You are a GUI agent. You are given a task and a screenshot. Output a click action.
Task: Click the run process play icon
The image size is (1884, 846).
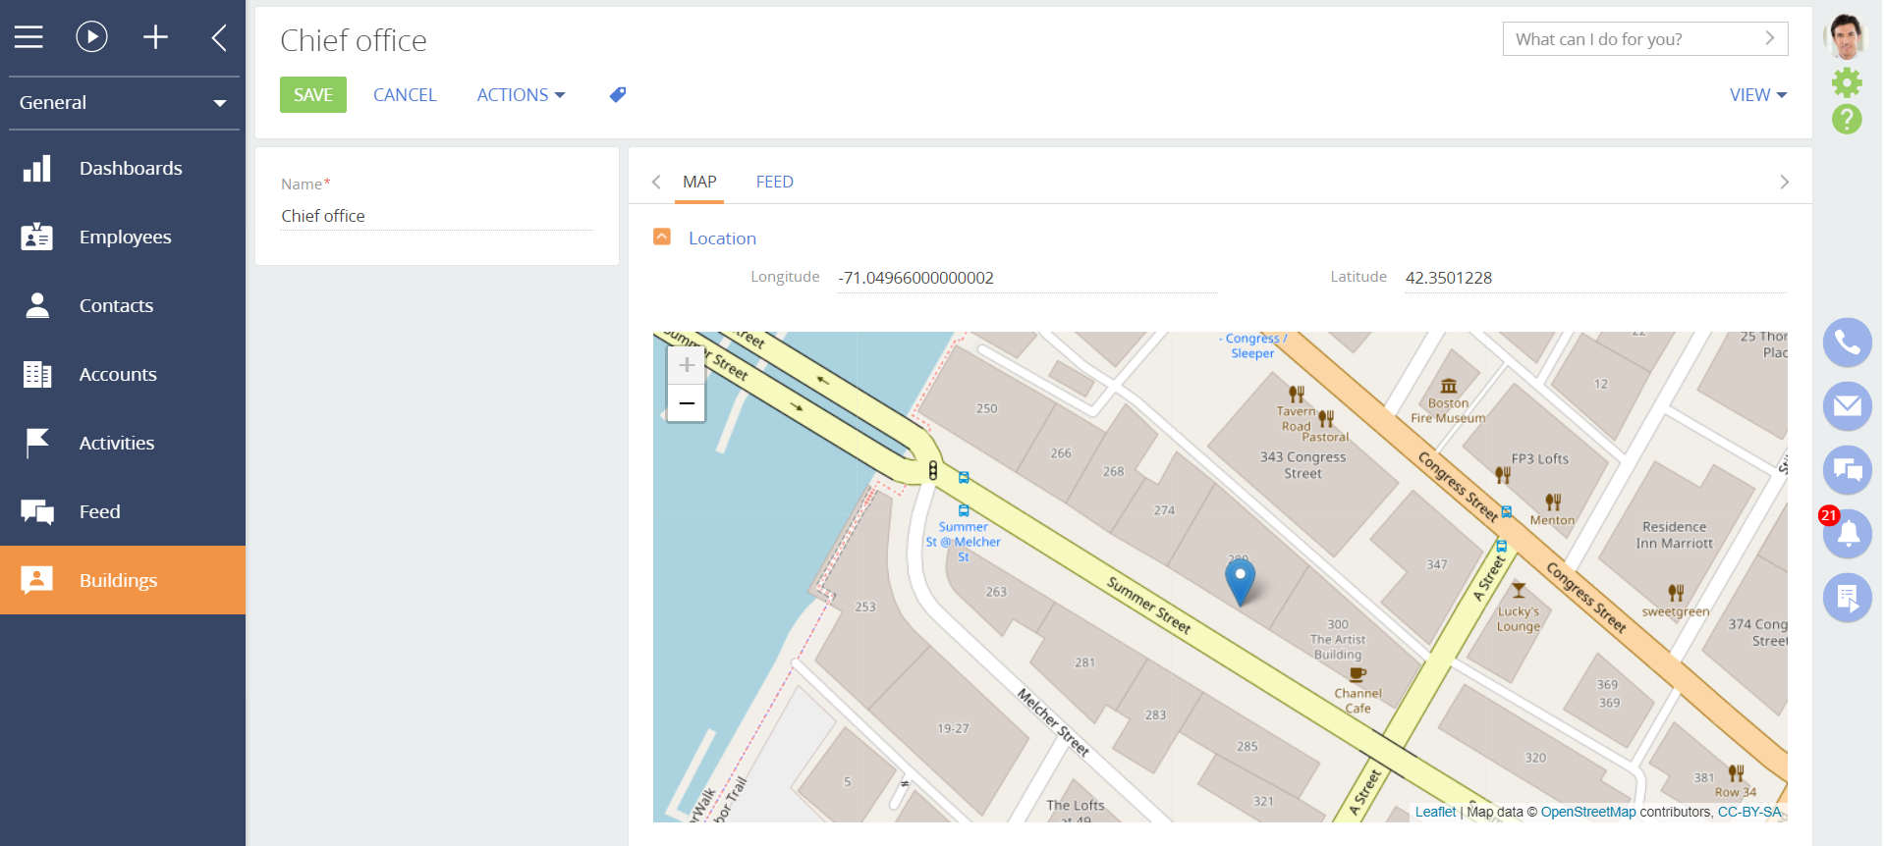click(91, 37)
